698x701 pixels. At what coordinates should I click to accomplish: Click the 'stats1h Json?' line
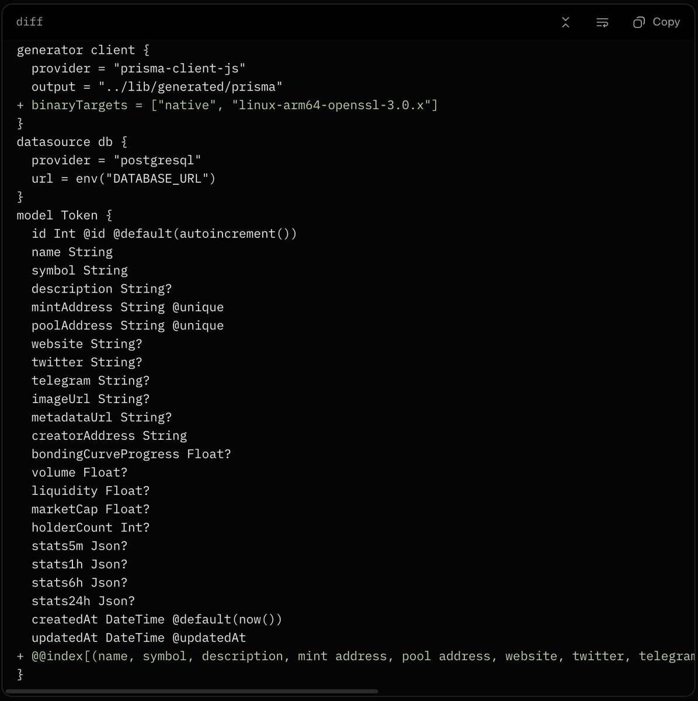tap(79, 565)
